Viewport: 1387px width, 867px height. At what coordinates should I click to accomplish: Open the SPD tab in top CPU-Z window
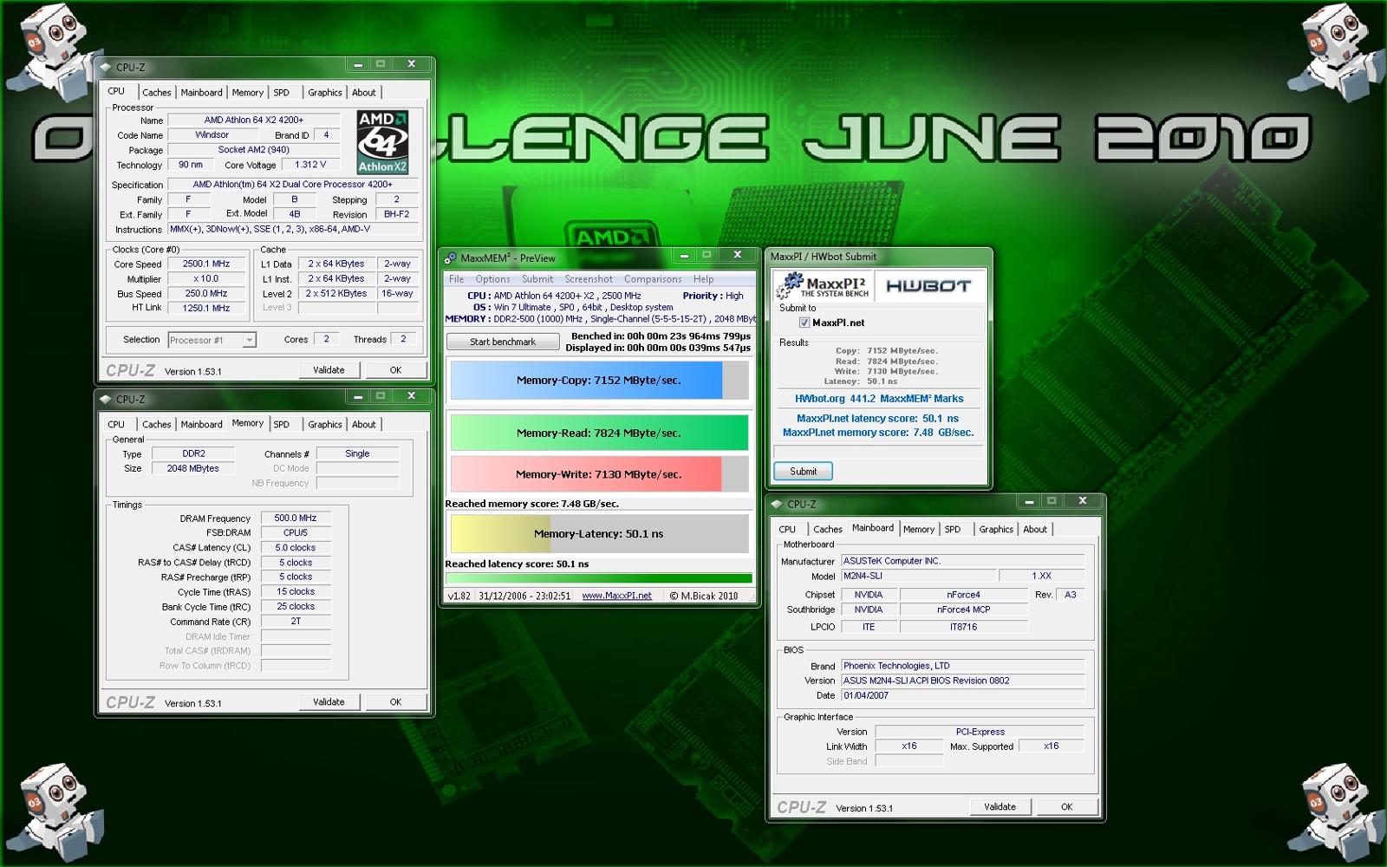coord(282,93)
